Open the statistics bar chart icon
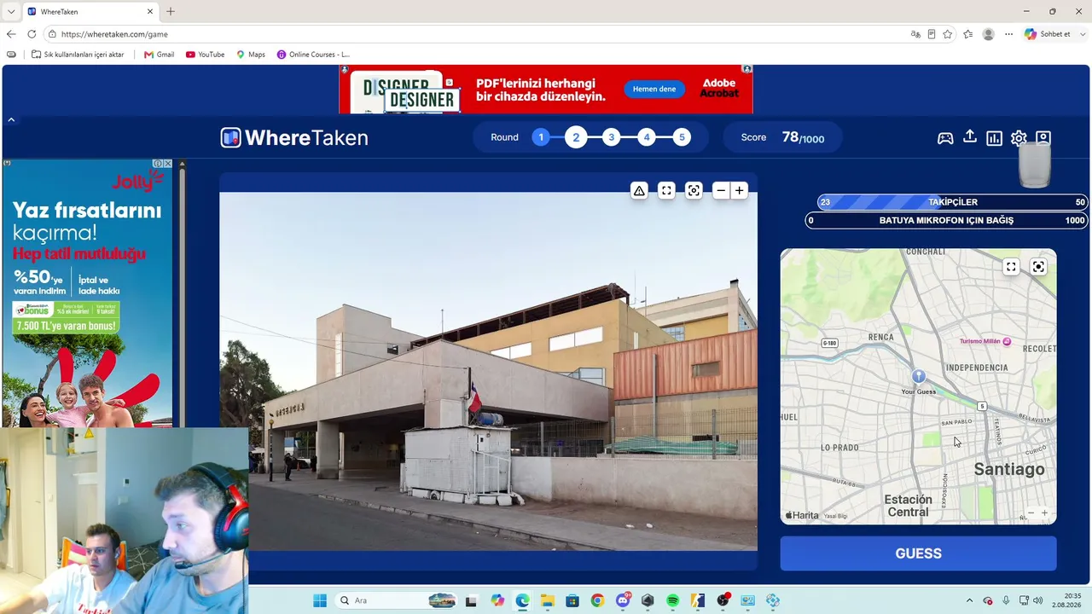This screenshot has height=614, width=1092. (x=994, y=138)
